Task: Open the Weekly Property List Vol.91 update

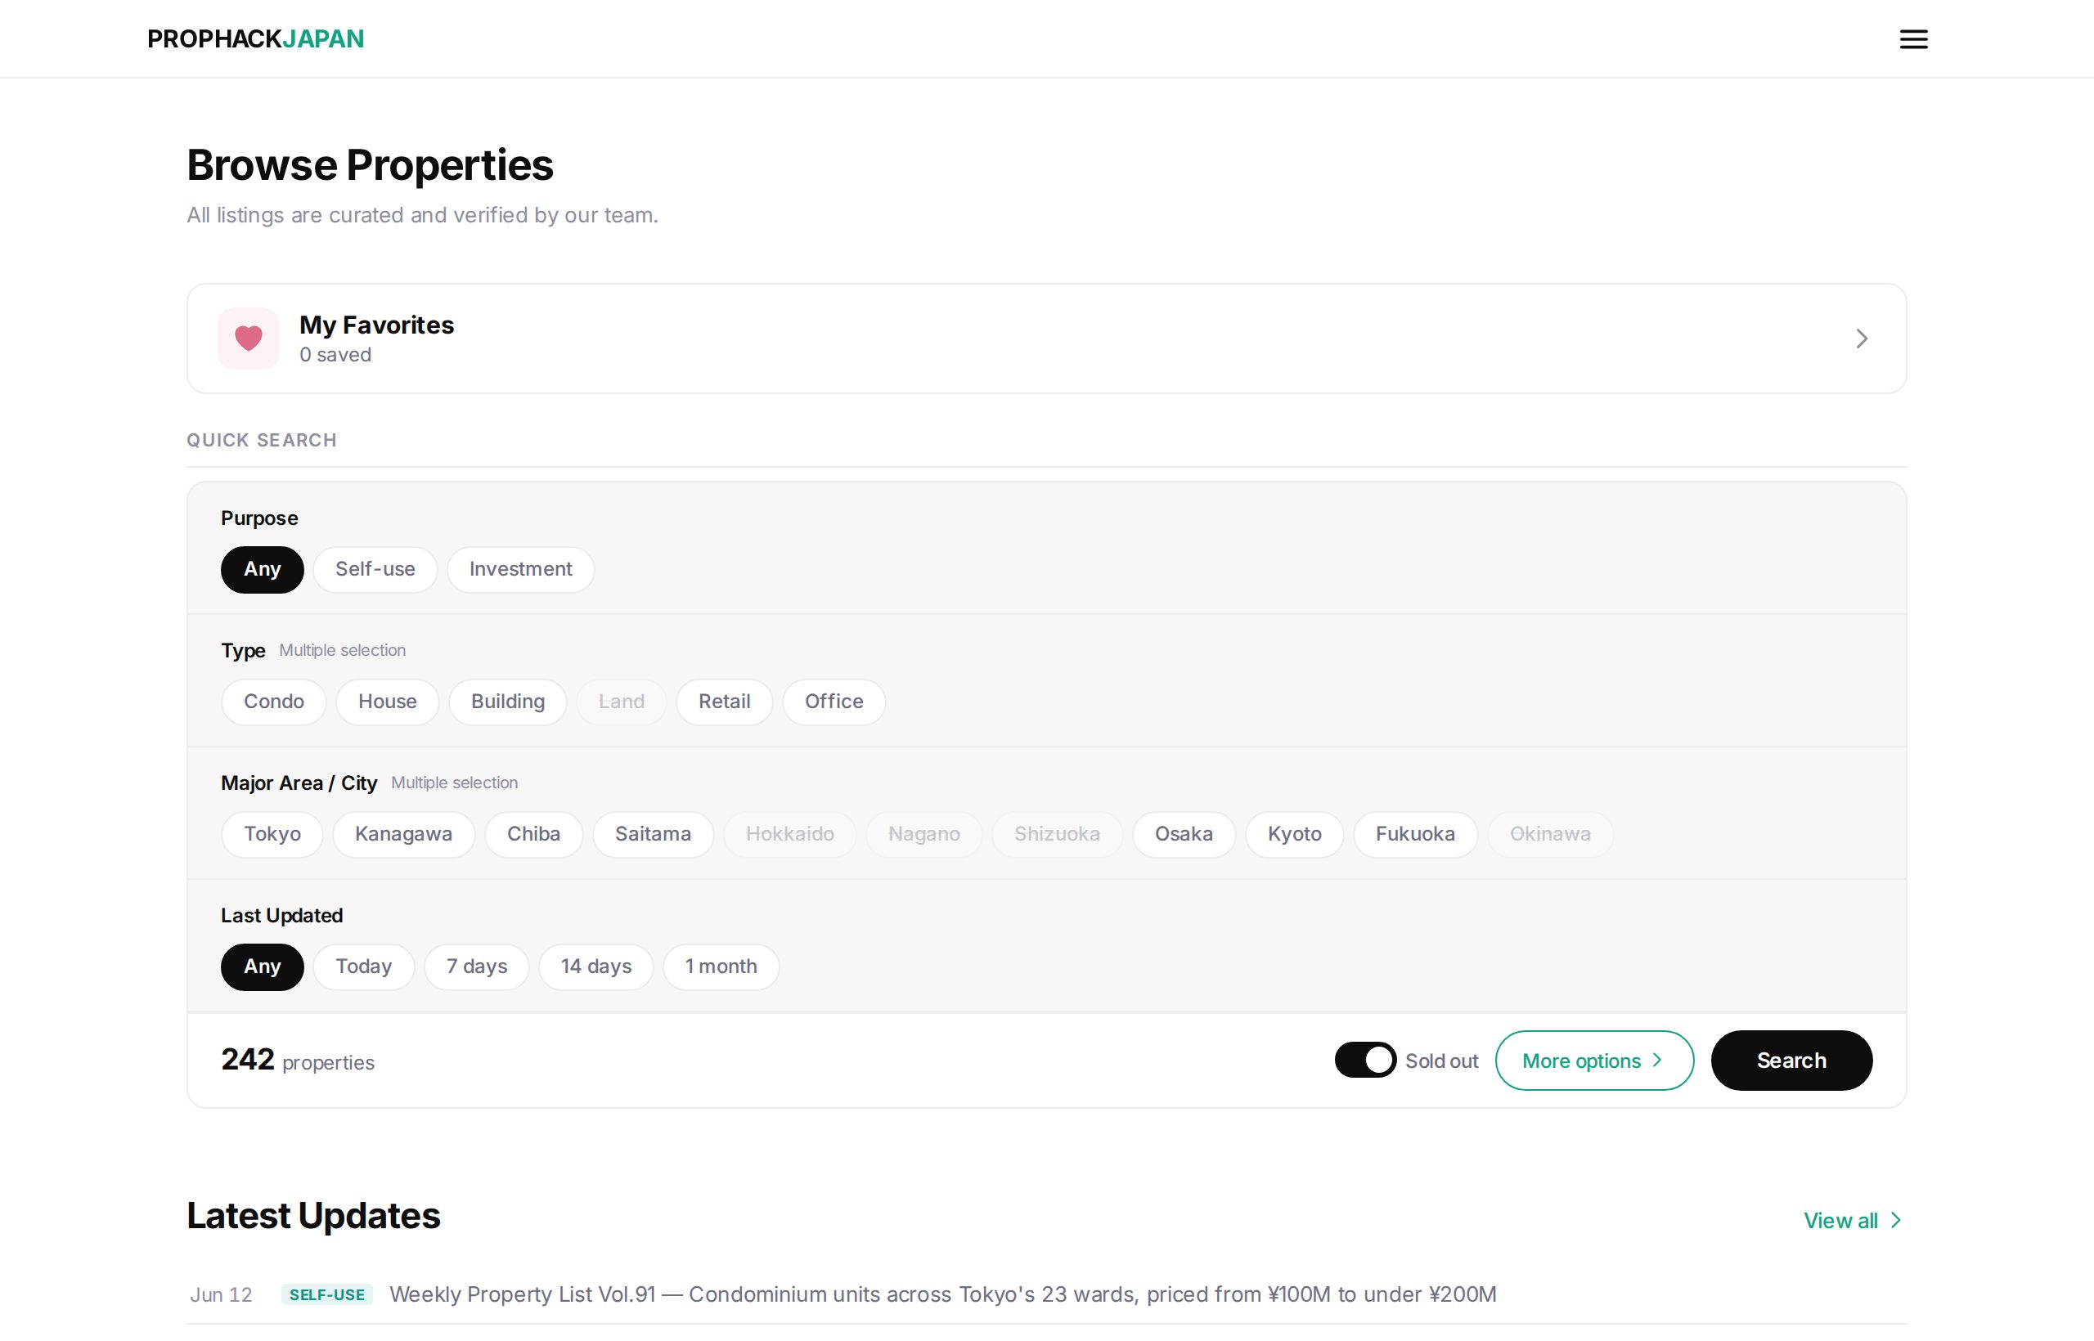Action: [942, 1294]
